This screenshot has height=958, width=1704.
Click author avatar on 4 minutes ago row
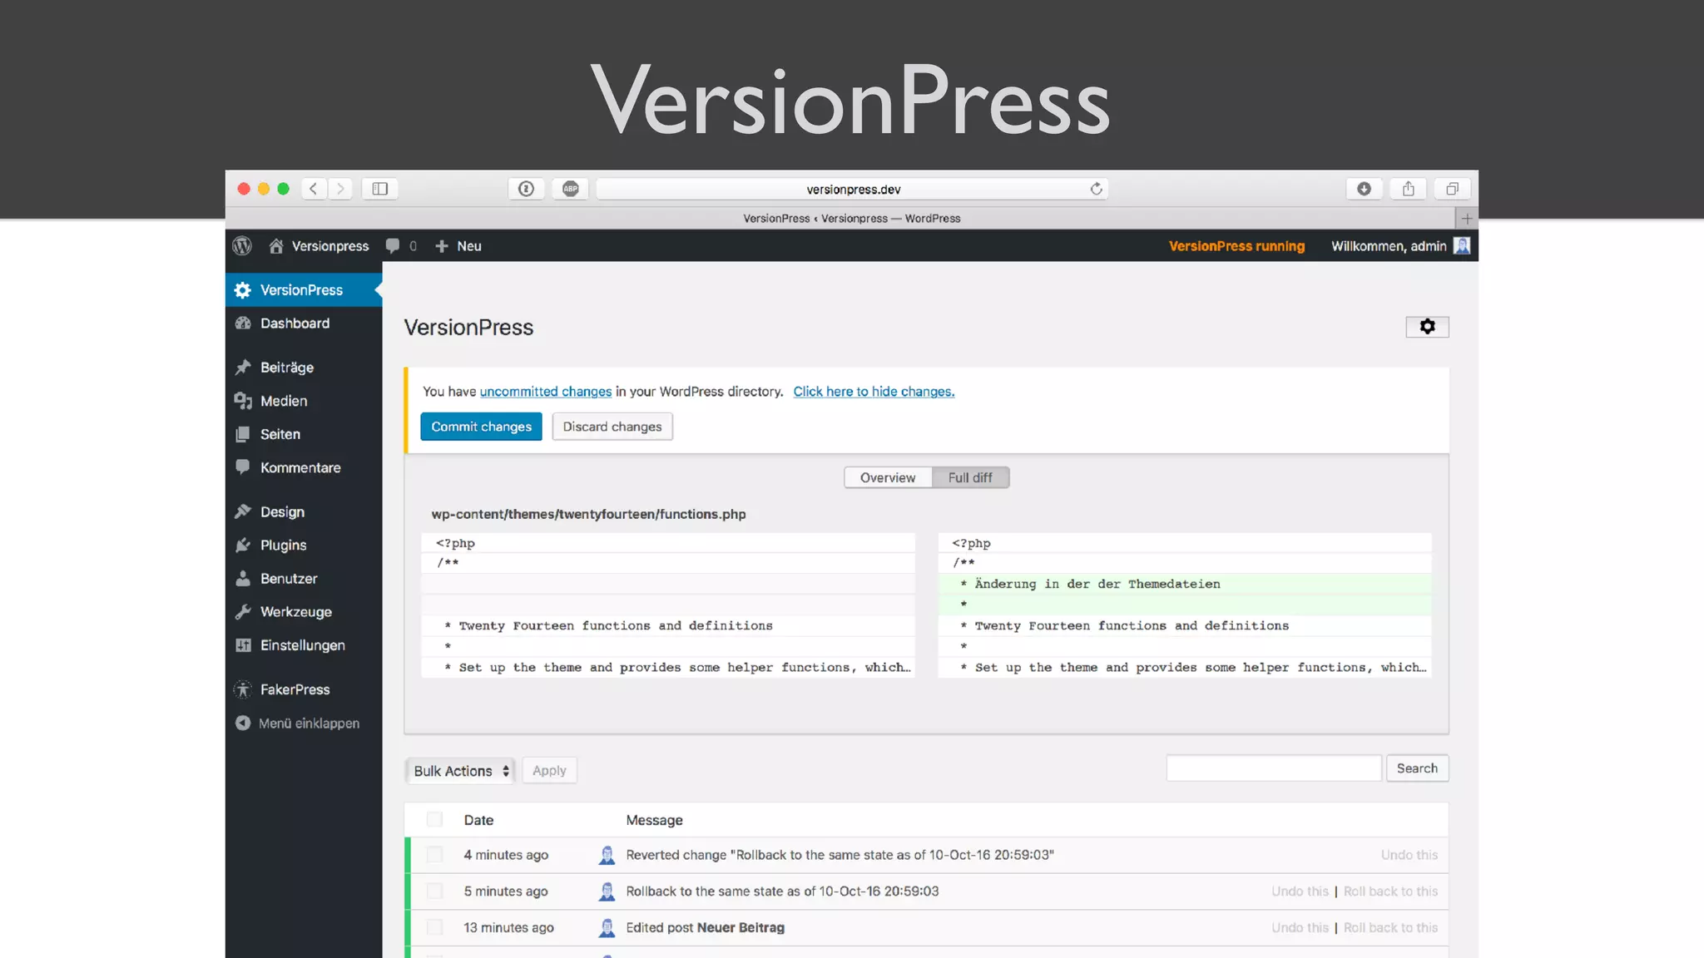tap(607, 855)
